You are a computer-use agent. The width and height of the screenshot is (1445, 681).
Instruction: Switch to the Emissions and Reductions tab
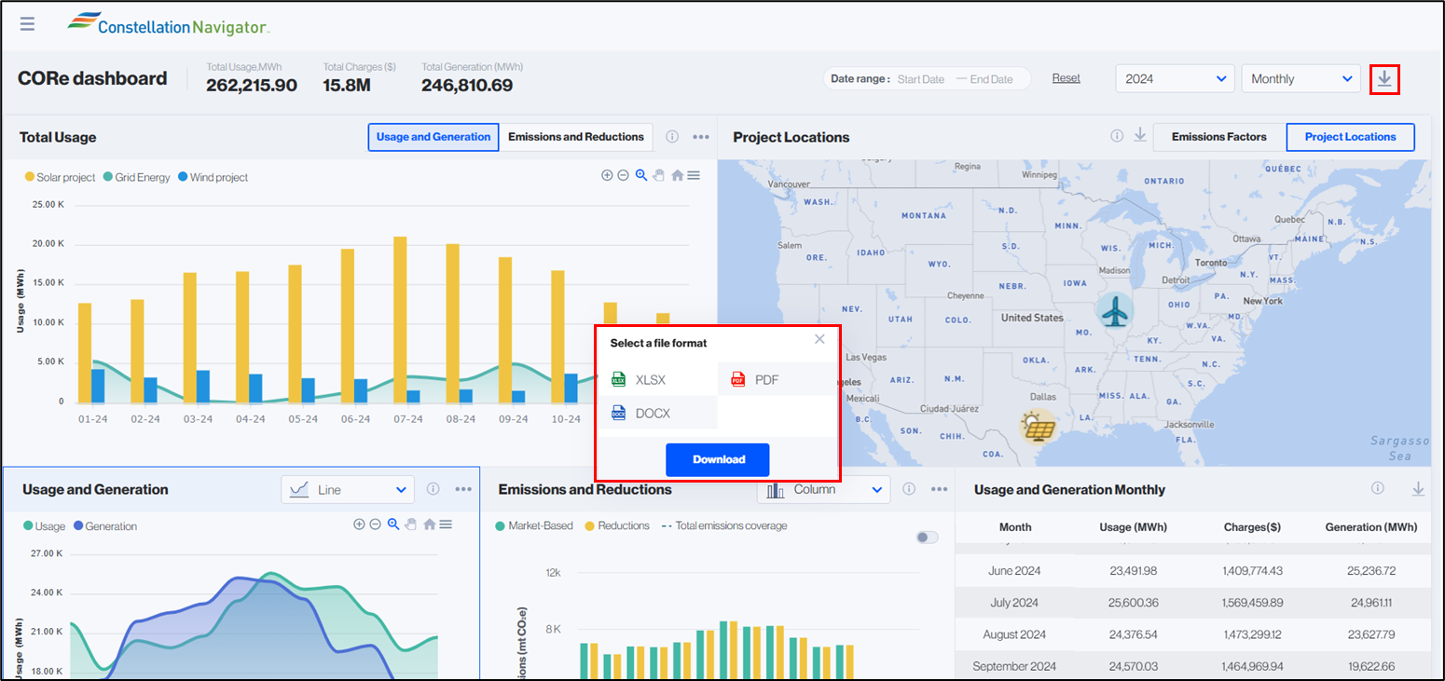(576, 137)
